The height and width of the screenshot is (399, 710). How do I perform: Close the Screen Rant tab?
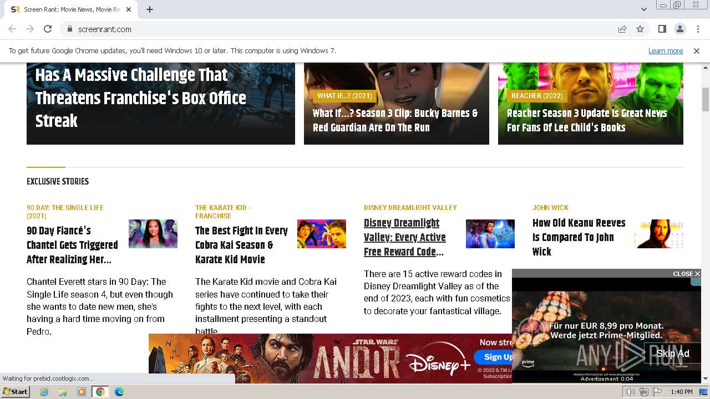point(129,9)
